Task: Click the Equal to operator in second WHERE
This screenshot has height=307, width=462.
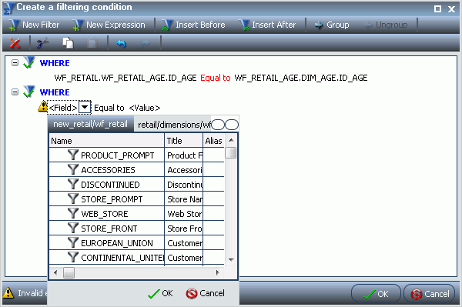Action: click(x=109, y=108)
